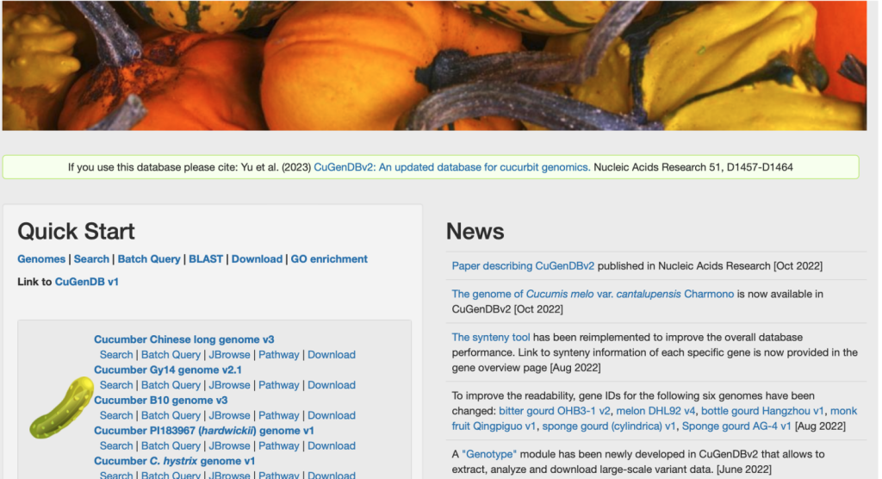Click the cucumber icon image
The image size is (882, 479).
point(61,407)
